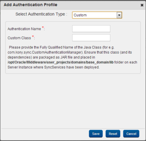This screenshot has width=146, height=141.
Task: Close the Add Authentication Profile dialog
Action: pos(142,5)
